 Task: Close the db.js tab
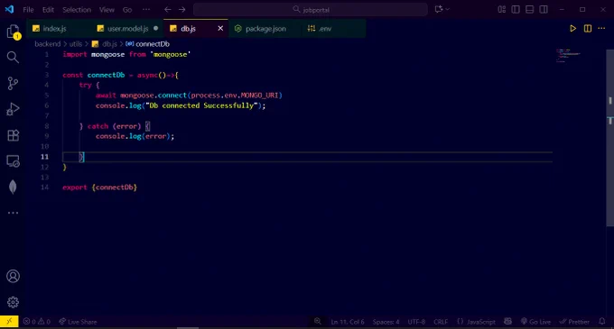(220, 28)
